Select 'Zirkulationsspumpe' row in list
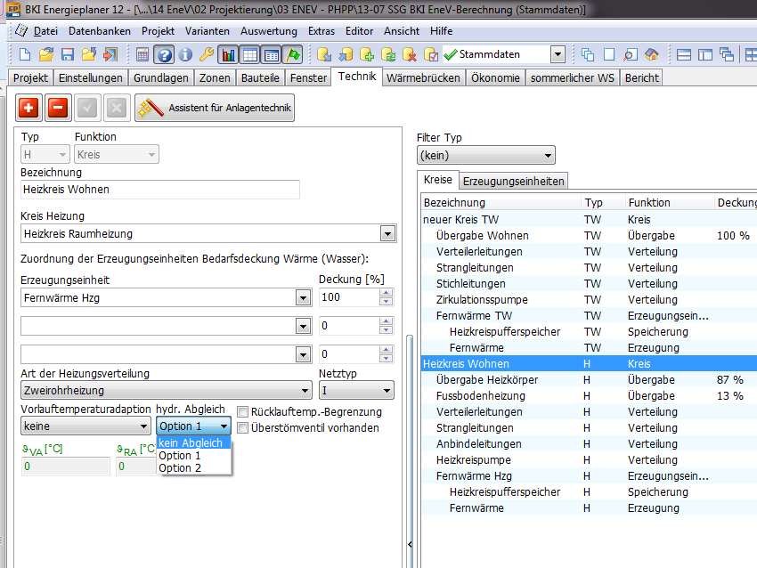The image size is (757, 568). [589, 300]
